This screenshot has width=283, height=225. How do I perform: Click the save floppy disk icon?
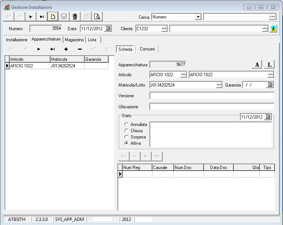(x=64, y=17)
